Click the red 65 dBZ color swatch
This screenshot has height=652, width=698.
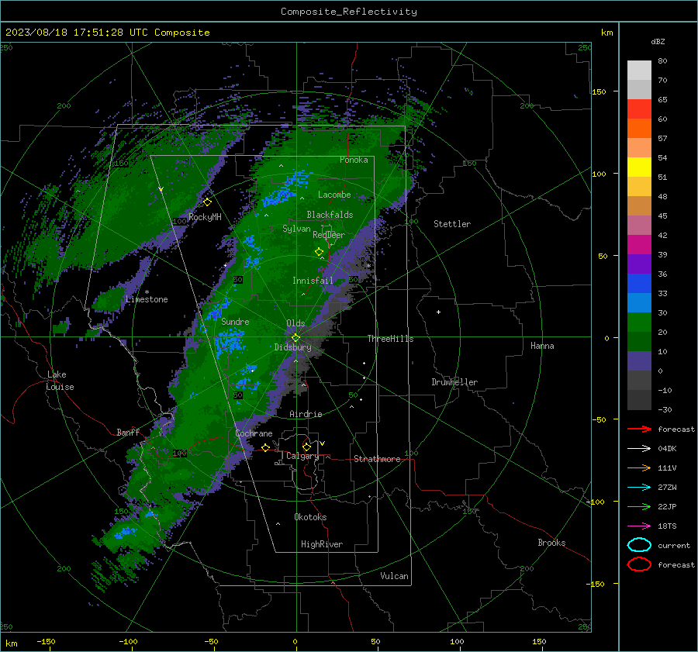coord(639,109)
